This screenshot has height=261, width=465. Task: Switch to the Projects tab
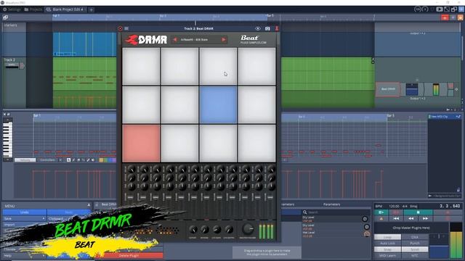(x=33, y=9)
